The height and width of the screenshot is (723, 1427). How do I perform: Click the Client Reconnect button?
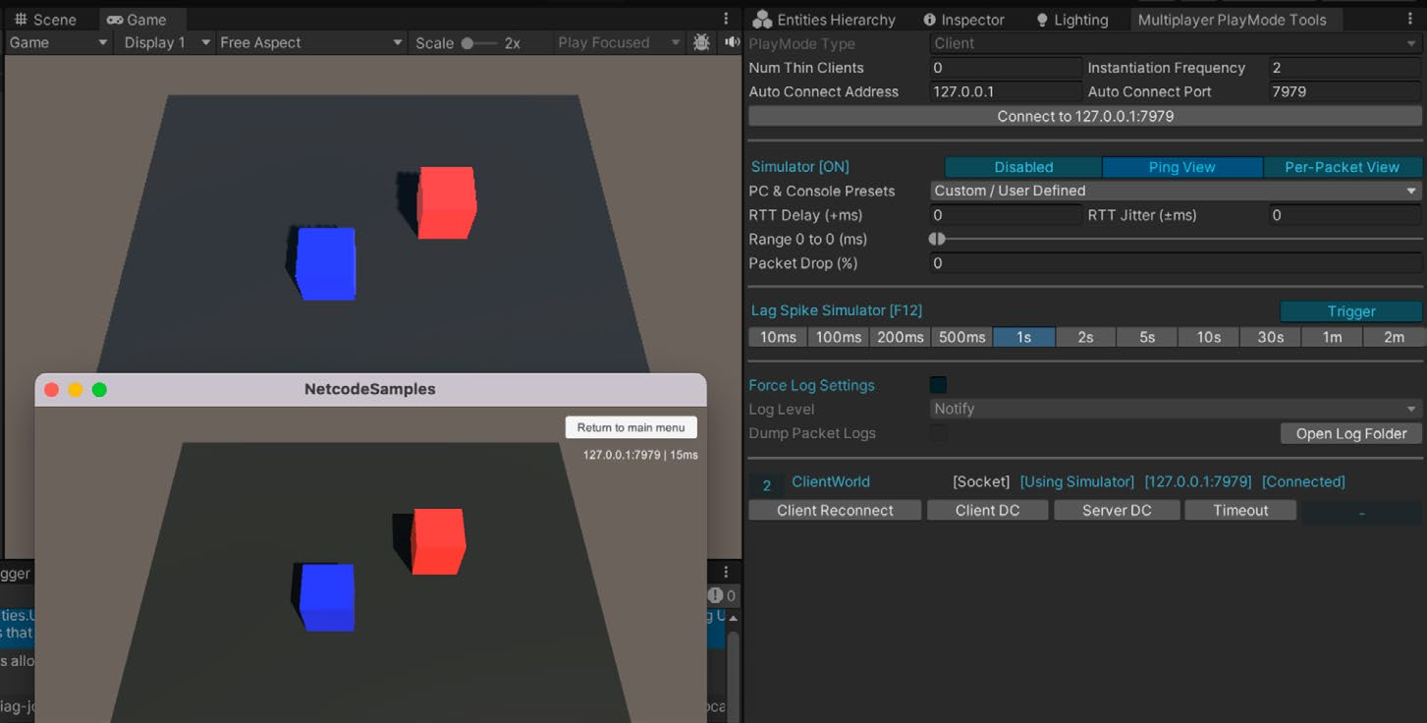tap(835, 511)
